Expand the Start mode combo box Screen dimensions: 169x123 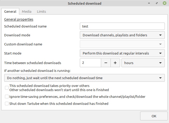122,53
